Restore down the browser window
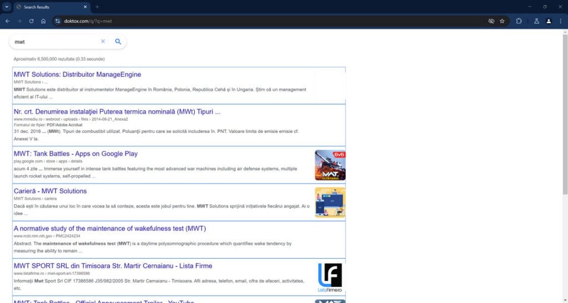568x303 pixels. click(545, 7)
